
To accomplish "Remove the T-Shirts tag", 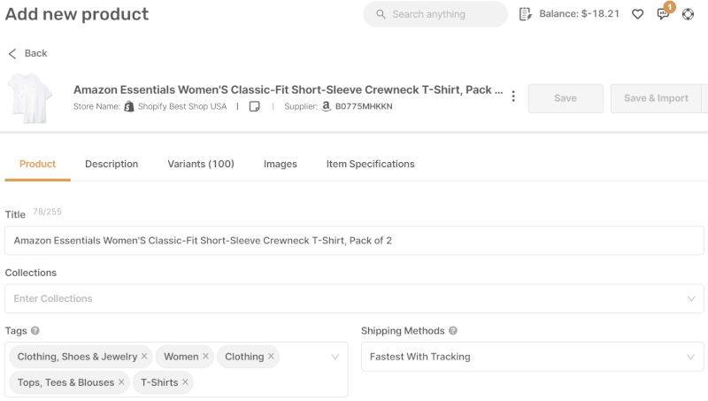I will (186, 382).
